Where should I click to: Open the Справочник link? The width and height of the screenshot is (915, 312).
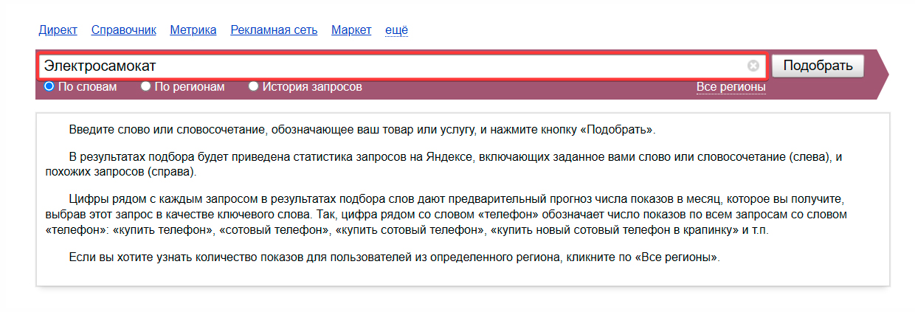[124, 30]
